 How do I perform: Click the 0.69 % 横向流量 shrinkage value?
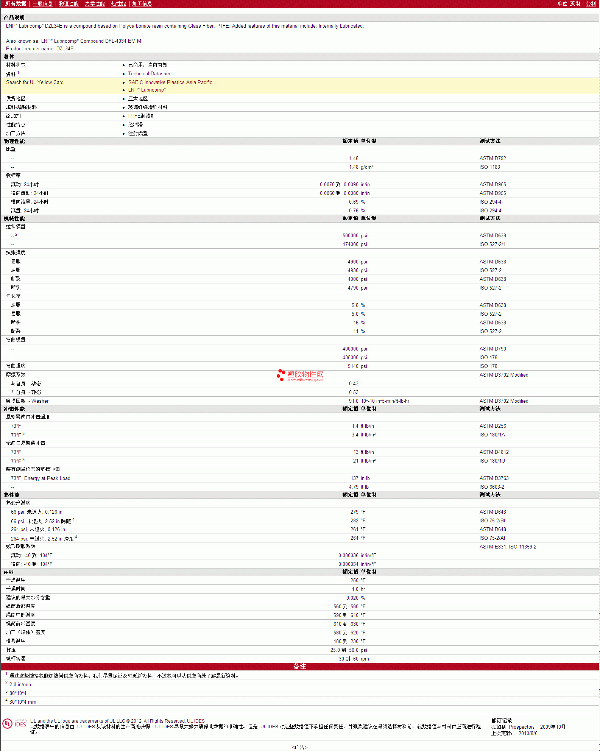point(357,202)
